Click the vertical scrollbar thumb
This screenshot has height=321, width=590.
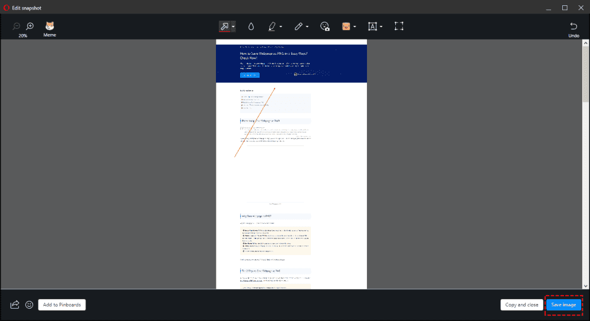pyautogui.click(x=585, y=74)
